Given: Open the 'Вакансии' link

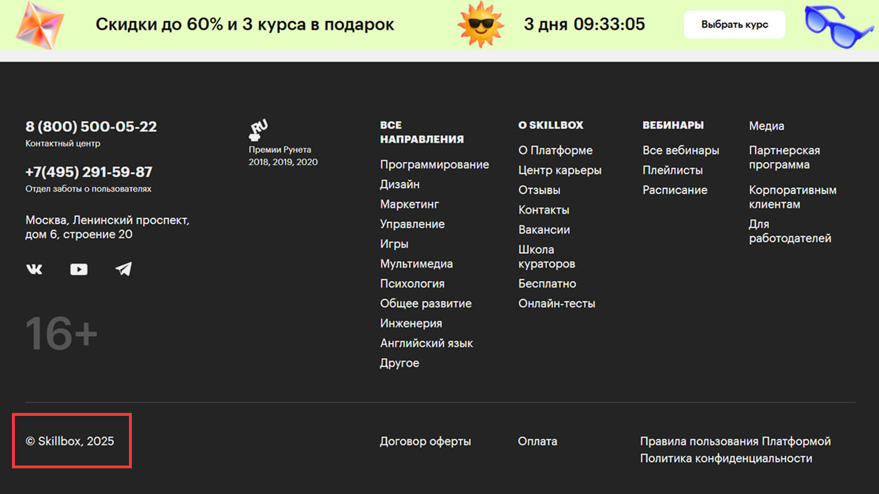Looking at the screenshot, I should pos(544,230).
